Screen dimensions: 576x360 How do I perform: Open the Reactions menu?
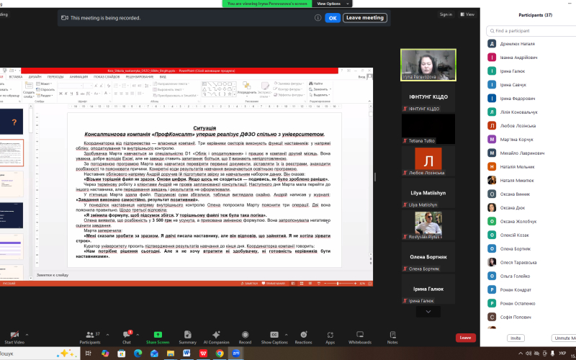tap(303, 337)
